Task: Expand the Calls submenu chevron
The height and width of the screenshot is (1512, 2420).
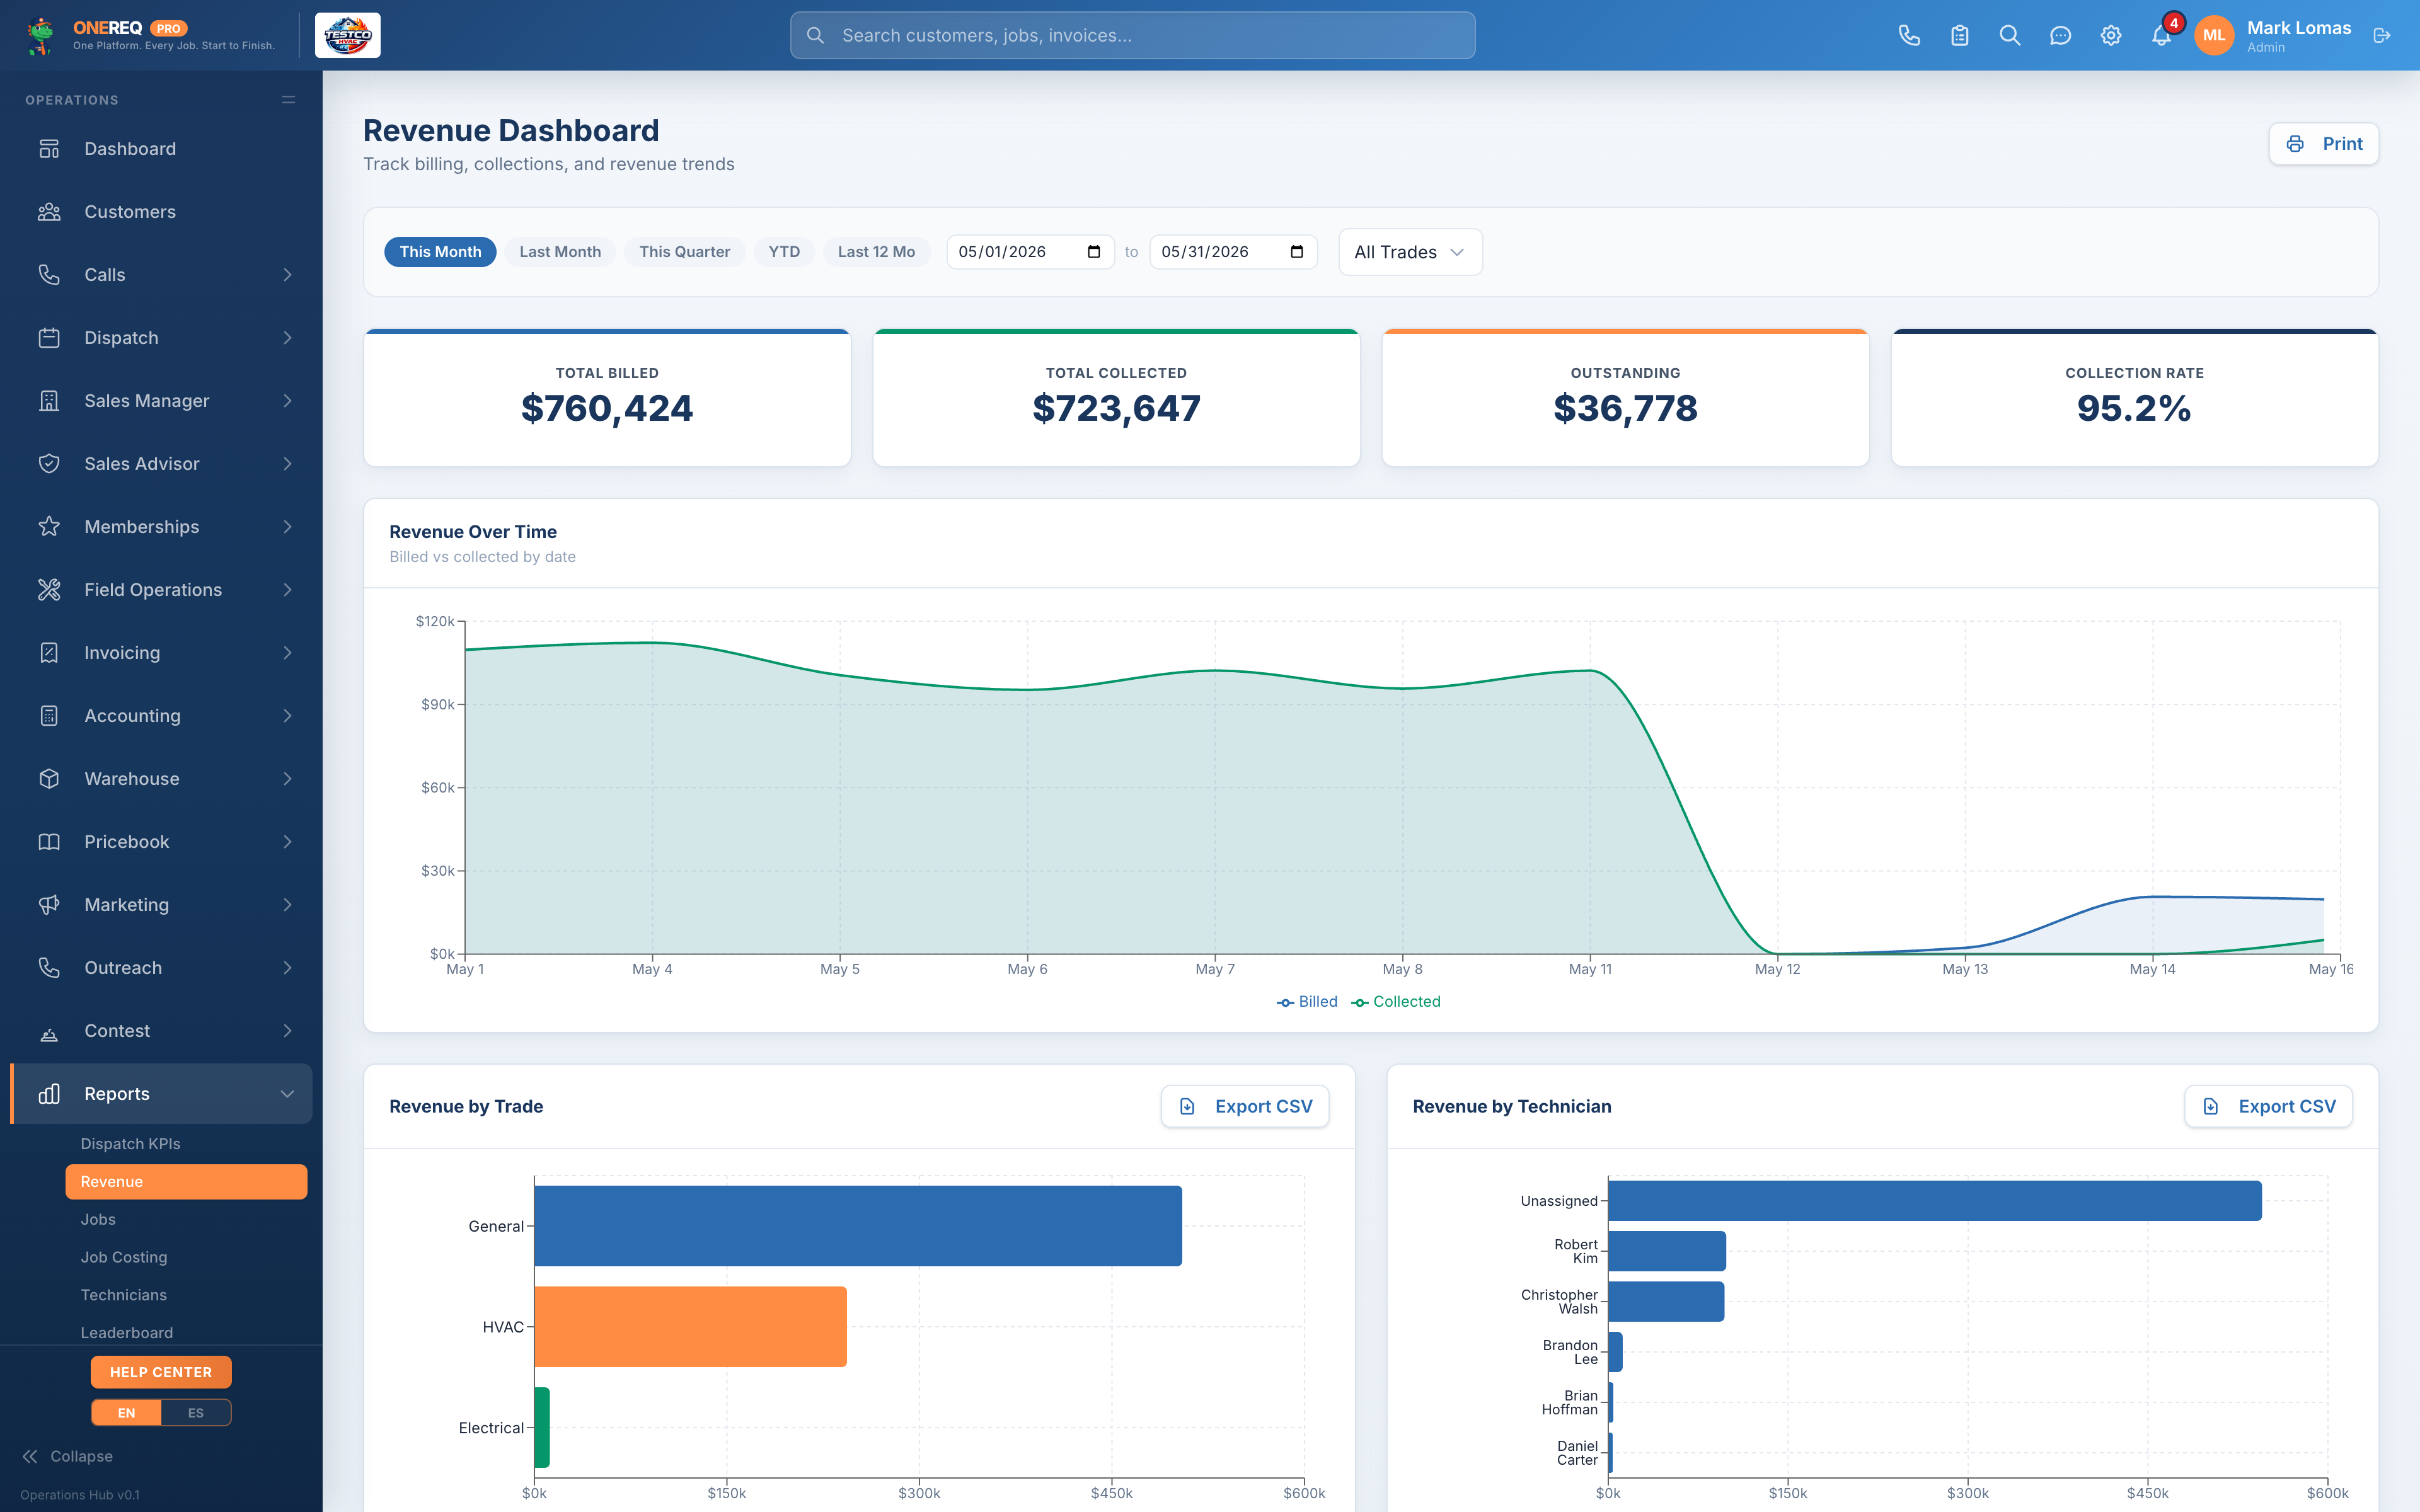Action: 288,275
